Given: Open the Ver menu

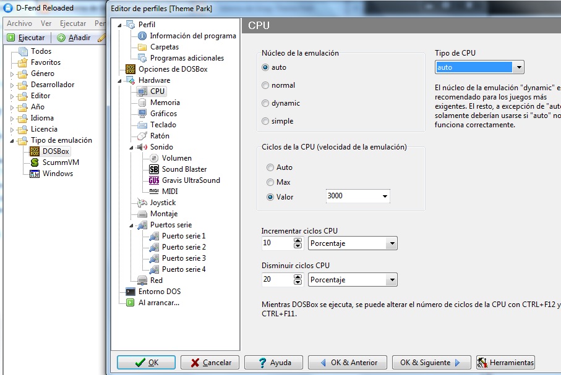Looking at the screenshot, I should click(46, 23).
